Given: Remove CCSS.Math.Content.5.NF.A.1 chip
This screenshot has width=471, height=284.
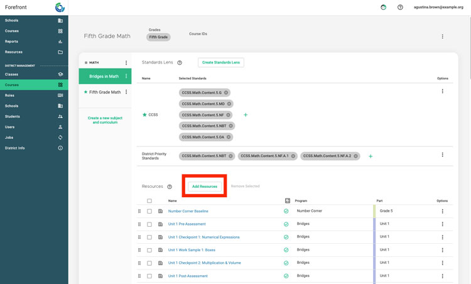Looking at the screenshot, I should (x=293, y=156).
